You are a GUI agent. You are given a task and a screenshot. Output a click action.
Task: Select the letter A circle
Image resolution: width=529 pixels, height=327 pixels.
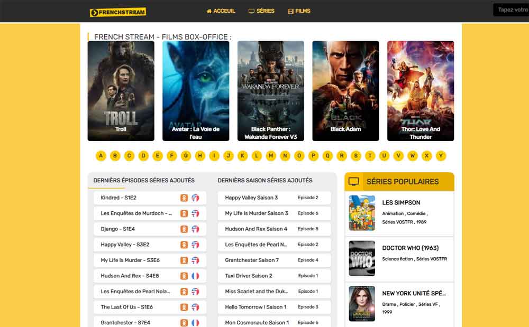pyautogui.click(x=101, y=156)
